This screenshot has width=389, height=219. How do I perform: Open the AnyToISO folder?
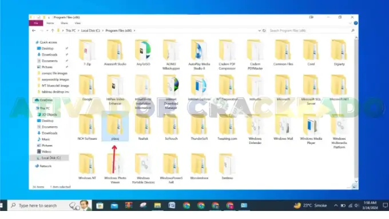coord(143,53)
